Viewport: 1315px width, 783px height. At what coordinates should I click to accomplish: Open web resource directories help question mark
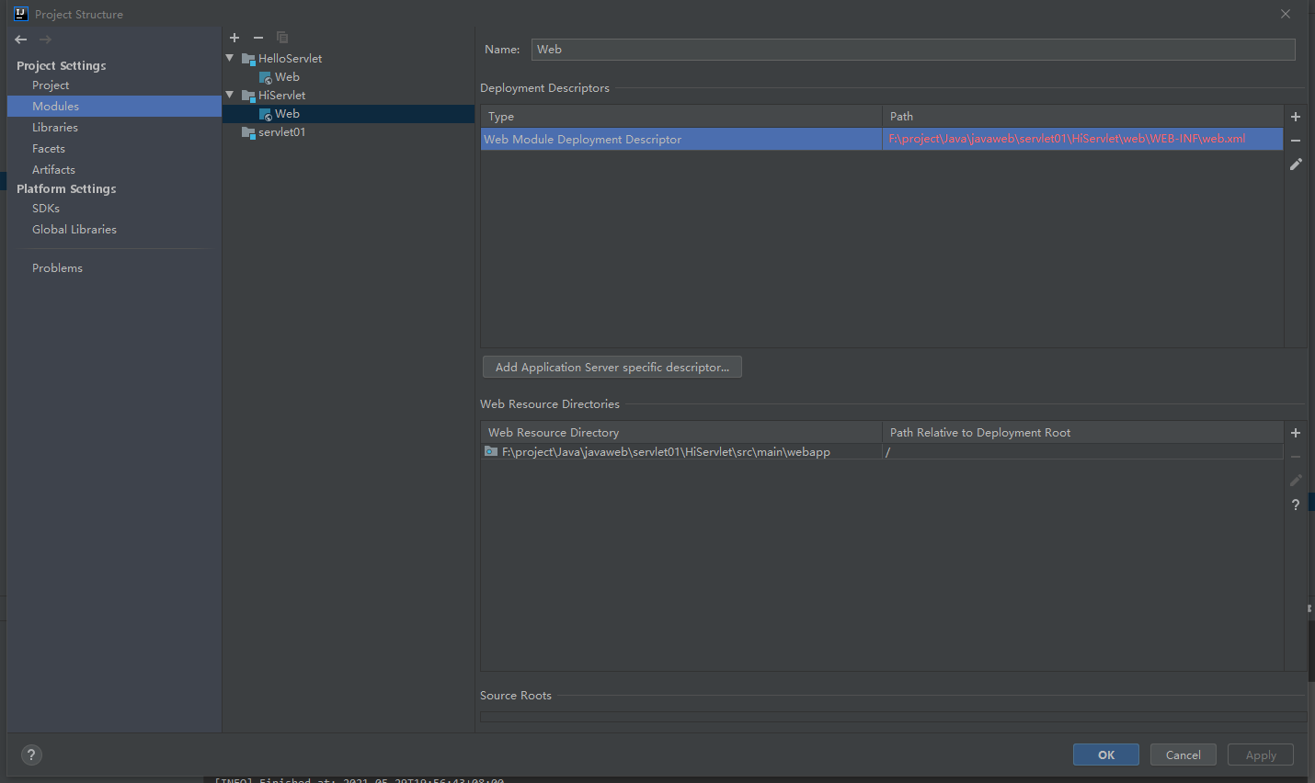1296,505
